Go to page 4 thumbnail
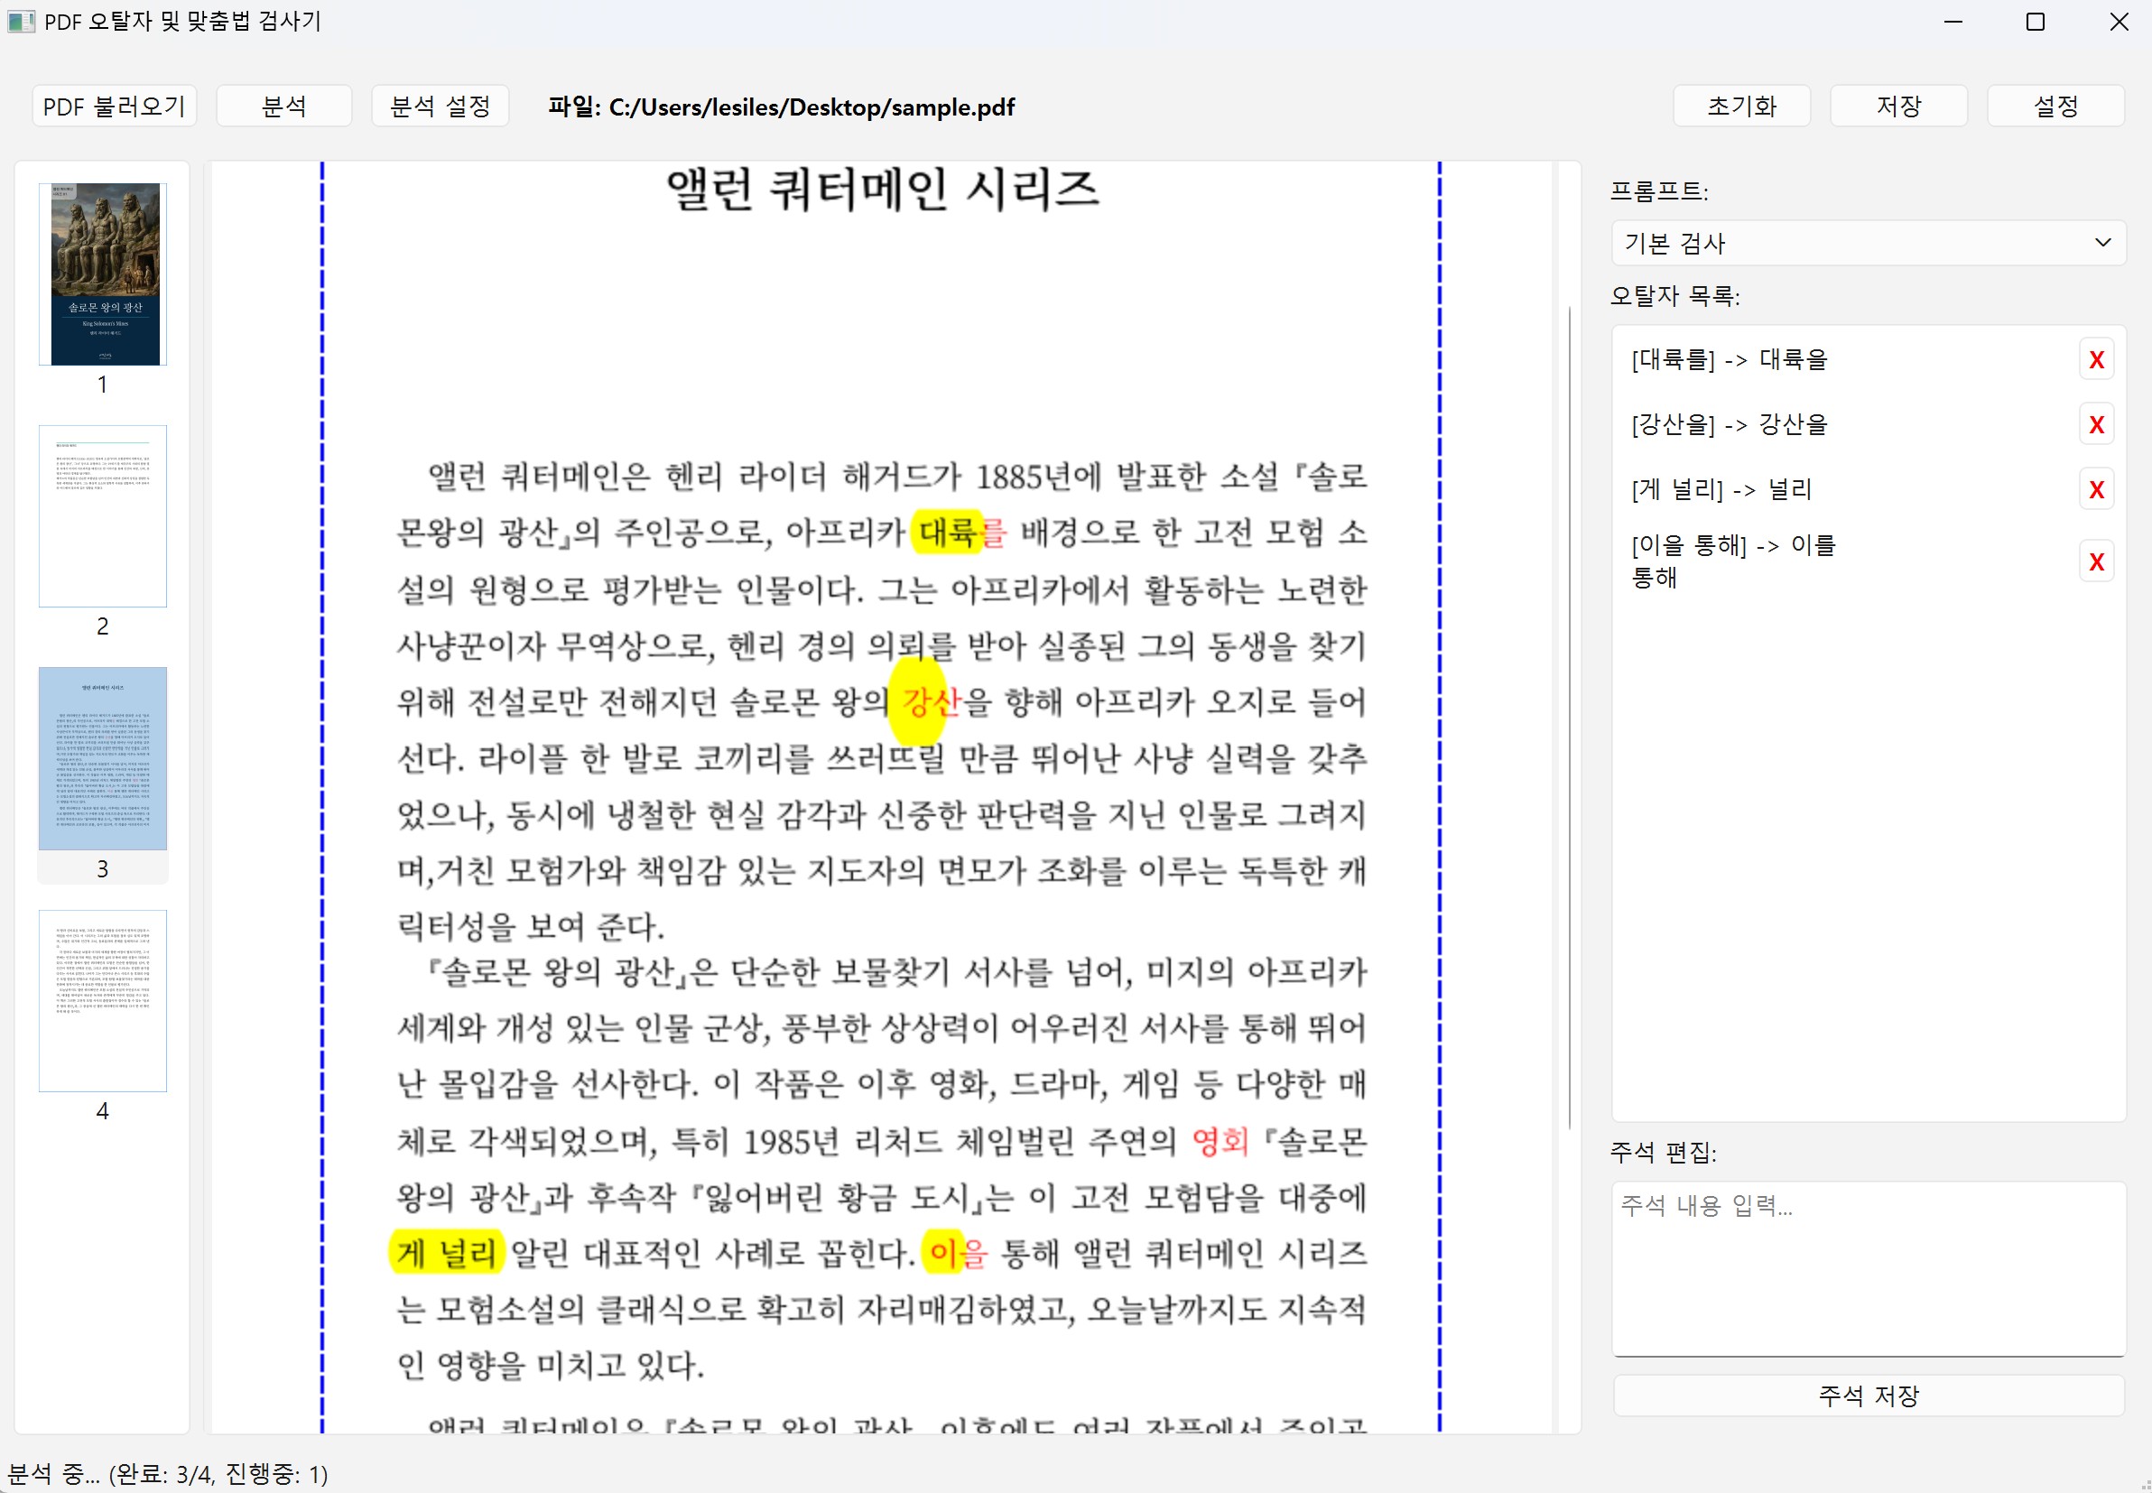Viewport: 2152px width, 1493px height. coord(103,1000)
